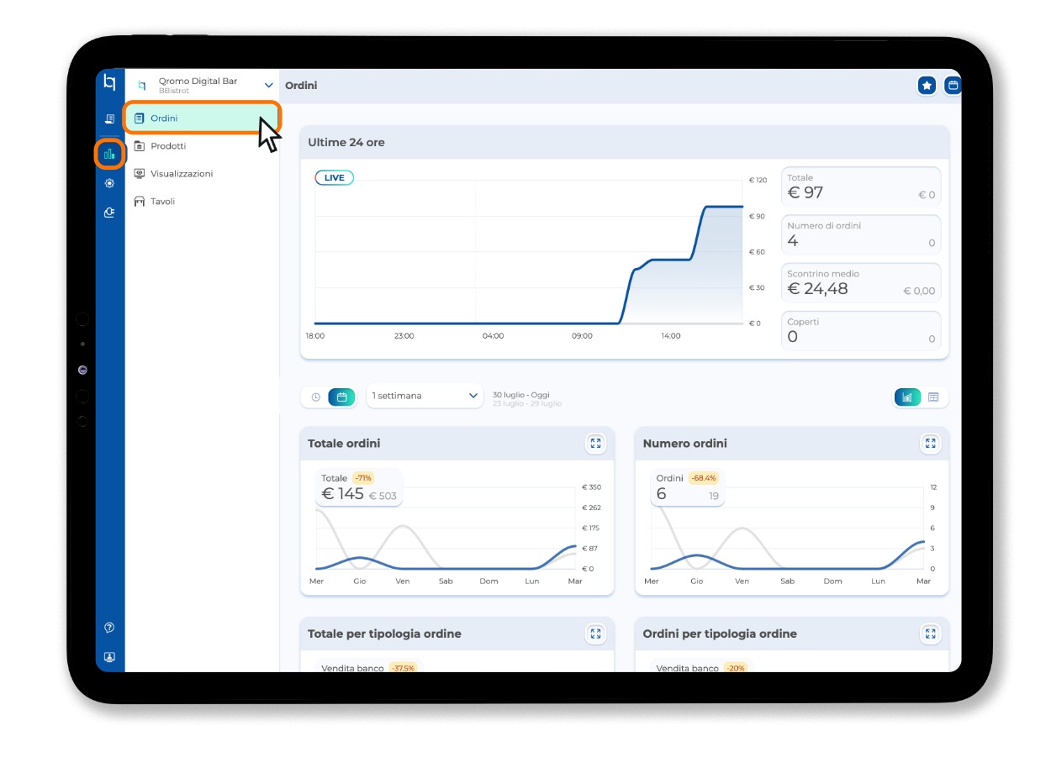
Task: Click the Numero di ordini stat card
Action: (x=861, y=234)
